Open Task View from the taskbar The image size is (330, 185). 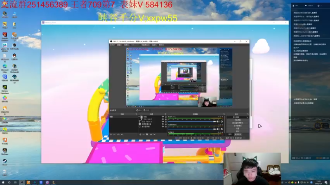tap(15, 183)
